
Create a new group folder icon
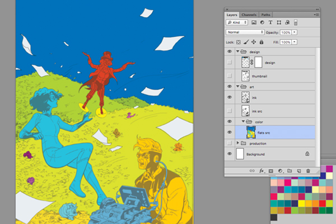(290, 171)
